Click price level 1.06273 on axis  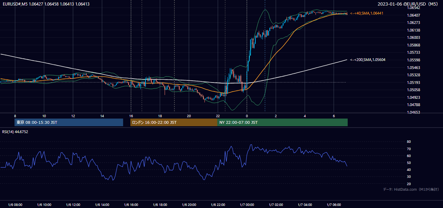(x=413, y=23)
